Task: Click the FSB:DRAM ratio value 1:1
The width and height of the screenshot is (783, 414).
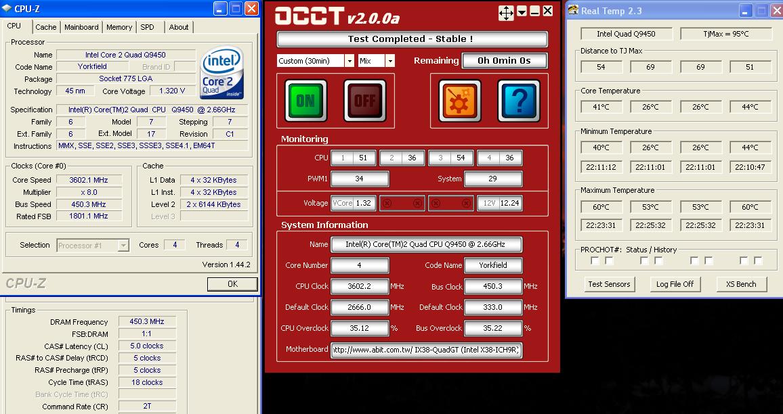Action: 147,333
